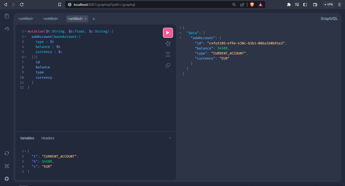Open the GraphiQL settings dialog
345x186 pixels.
(7, 179)
